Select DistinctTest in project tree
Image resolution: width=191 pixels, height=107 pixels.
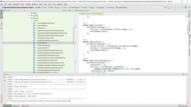tap(41, 28)
